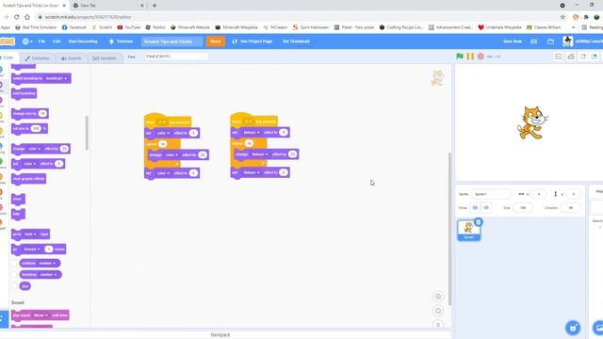The height and width of the screenshot is (339, 603).
Task: Switch to the Code tab
Action: [8, 57]
